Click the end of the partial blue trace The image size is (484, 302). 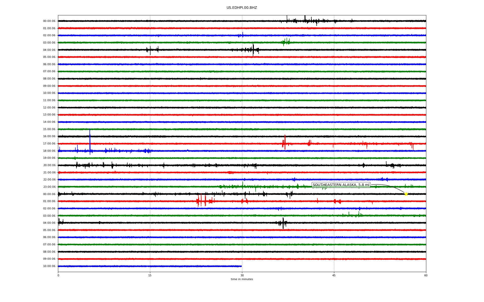[241, 266]
